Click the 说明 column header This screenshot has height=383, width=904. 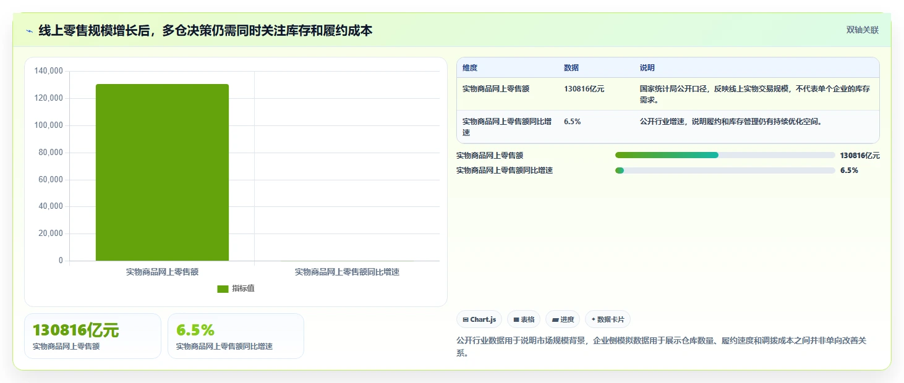(647, 68)
